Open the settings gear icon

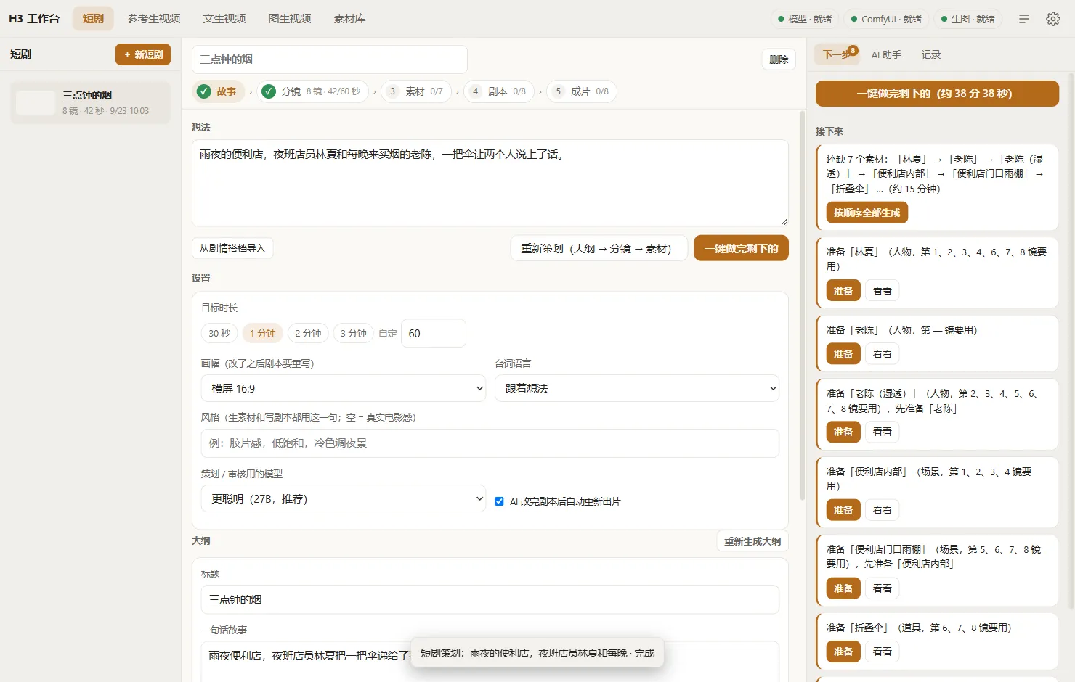(1053, 19)
